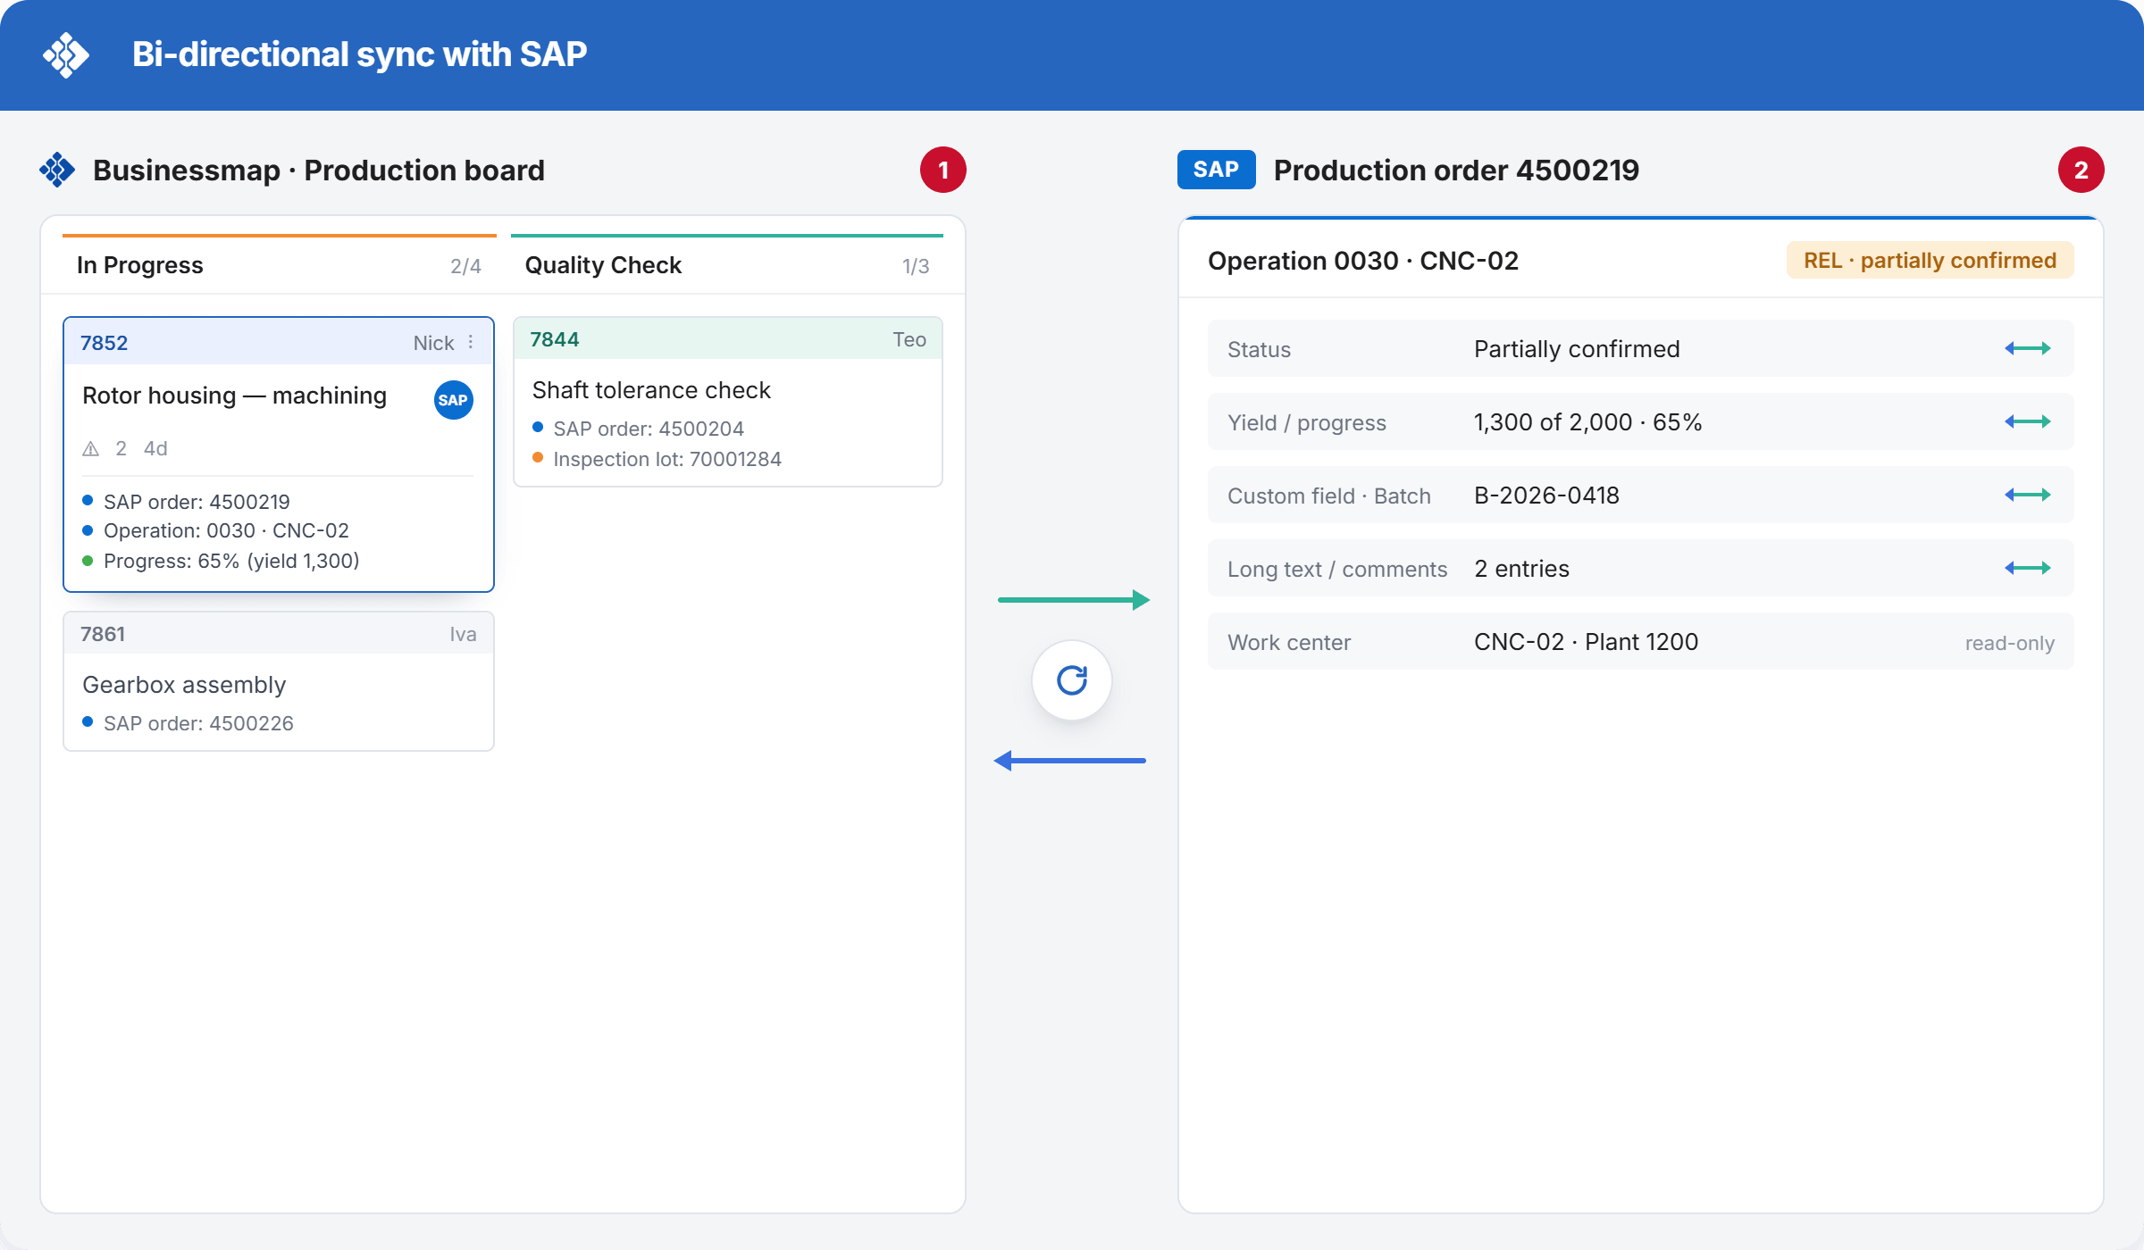Click the card ID 7852

[x=104, y=343]
